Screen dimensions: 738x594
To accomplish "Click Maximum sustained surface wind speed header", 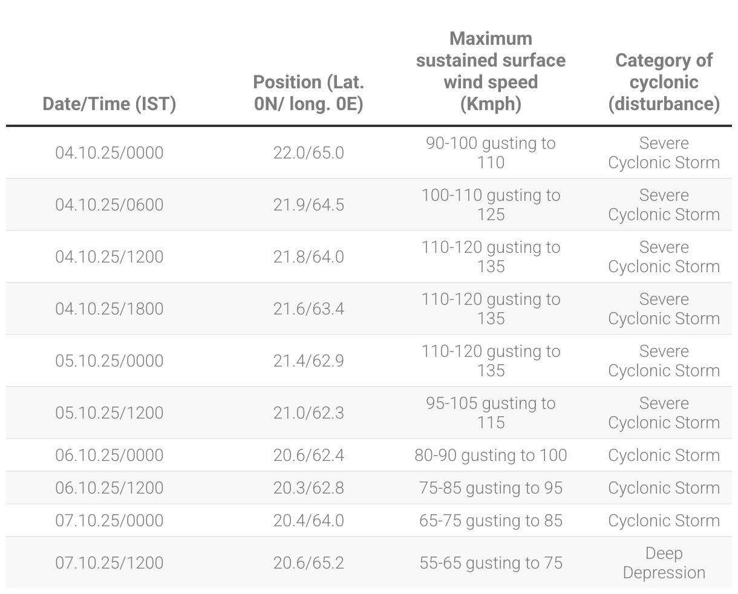I will tap(491, 71).
